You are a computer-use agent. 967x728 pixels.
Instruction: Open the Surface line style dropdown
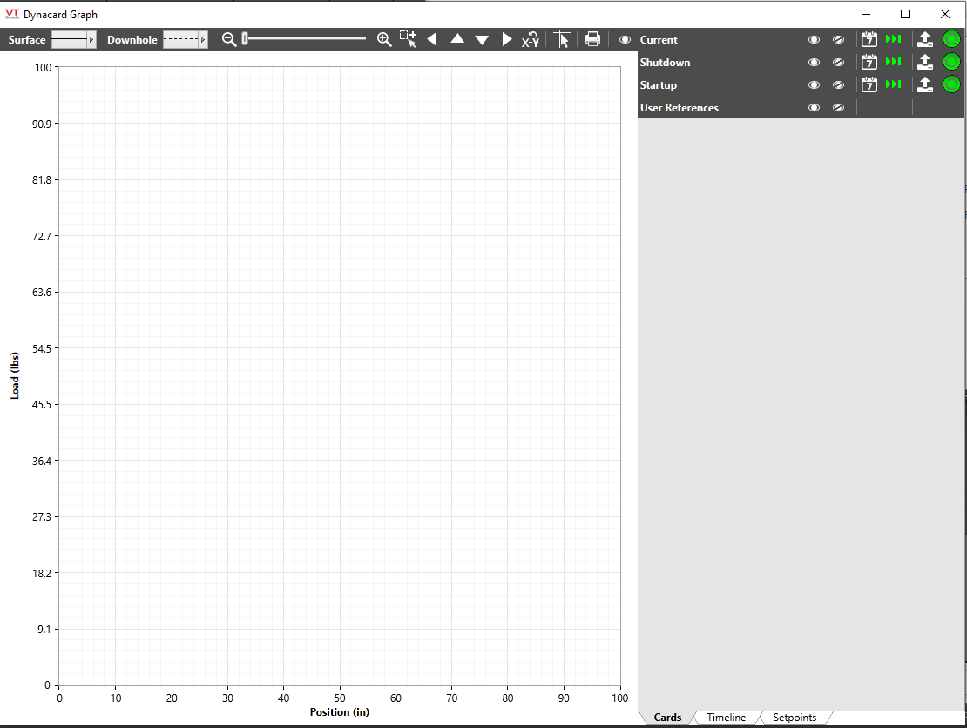[x=74, y=40]
